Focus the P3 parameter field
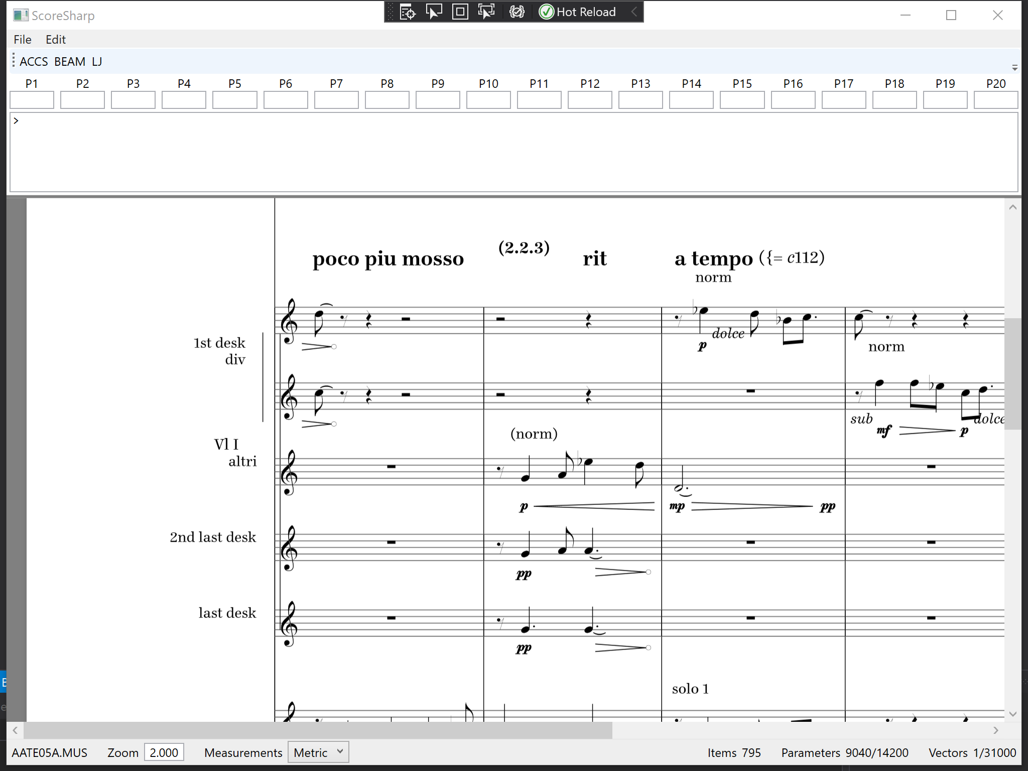Viewport: 1028px width, 771px height. point(133,99)
